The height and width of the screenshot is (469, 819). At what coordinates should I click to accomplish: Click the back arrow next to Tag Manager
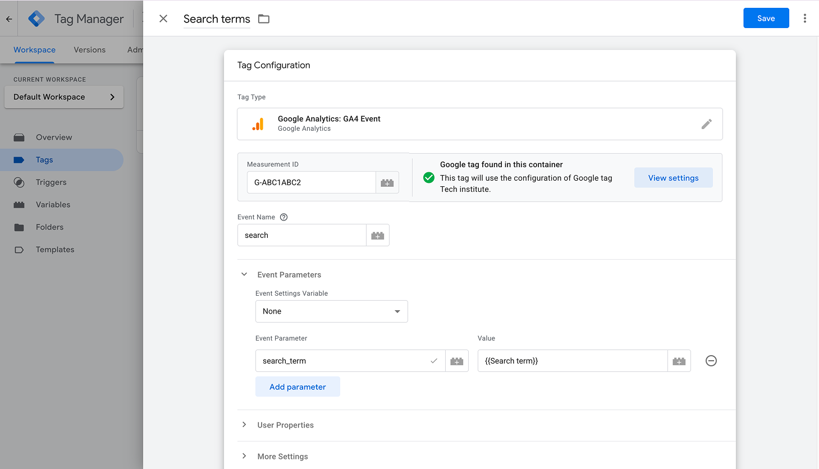point(9,19)
